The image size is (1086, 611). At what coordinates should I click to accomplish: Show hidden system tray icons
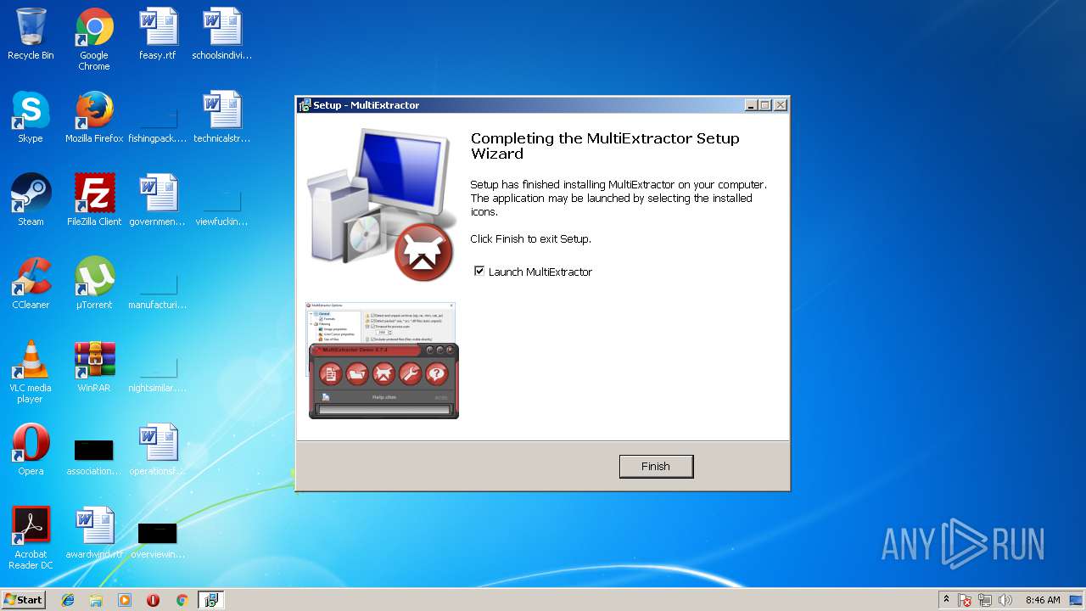(x=946, y=600)
